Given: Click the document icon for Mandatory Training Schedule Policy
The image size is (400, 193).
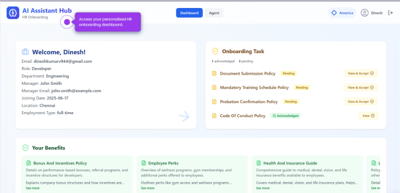Looking at the screenshot, I should point(214,87).
